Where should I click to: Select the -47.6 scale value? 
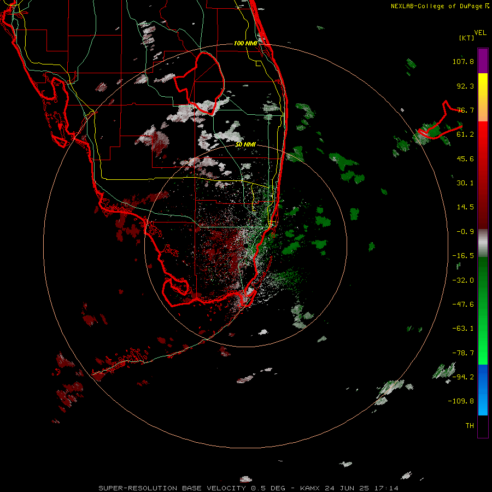(x=463, y=304)
